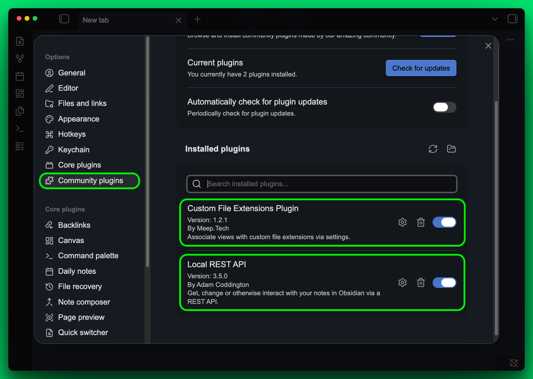Click the 'Version: 1.2.1' text
The height and width of the screenshot is (379, 533).
coord(207,220)
